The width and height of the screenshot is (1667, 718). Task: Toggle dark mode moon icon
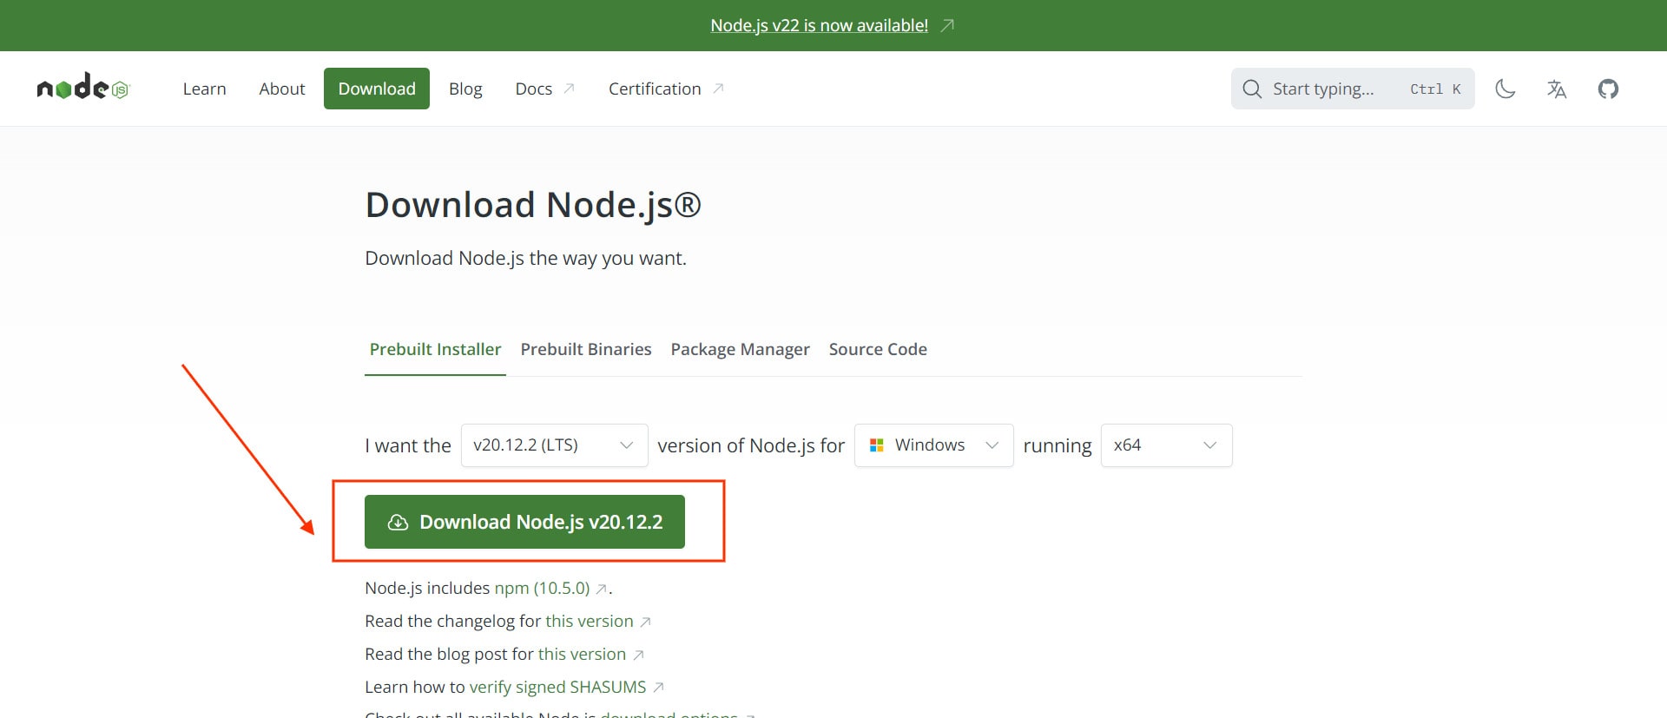(x=1506, y=89)
